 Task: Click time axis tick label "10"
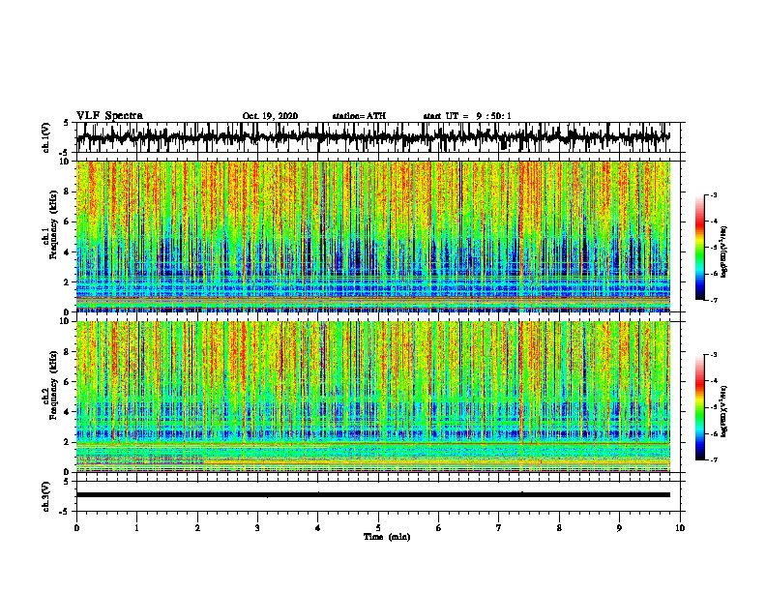click(680, 528)
